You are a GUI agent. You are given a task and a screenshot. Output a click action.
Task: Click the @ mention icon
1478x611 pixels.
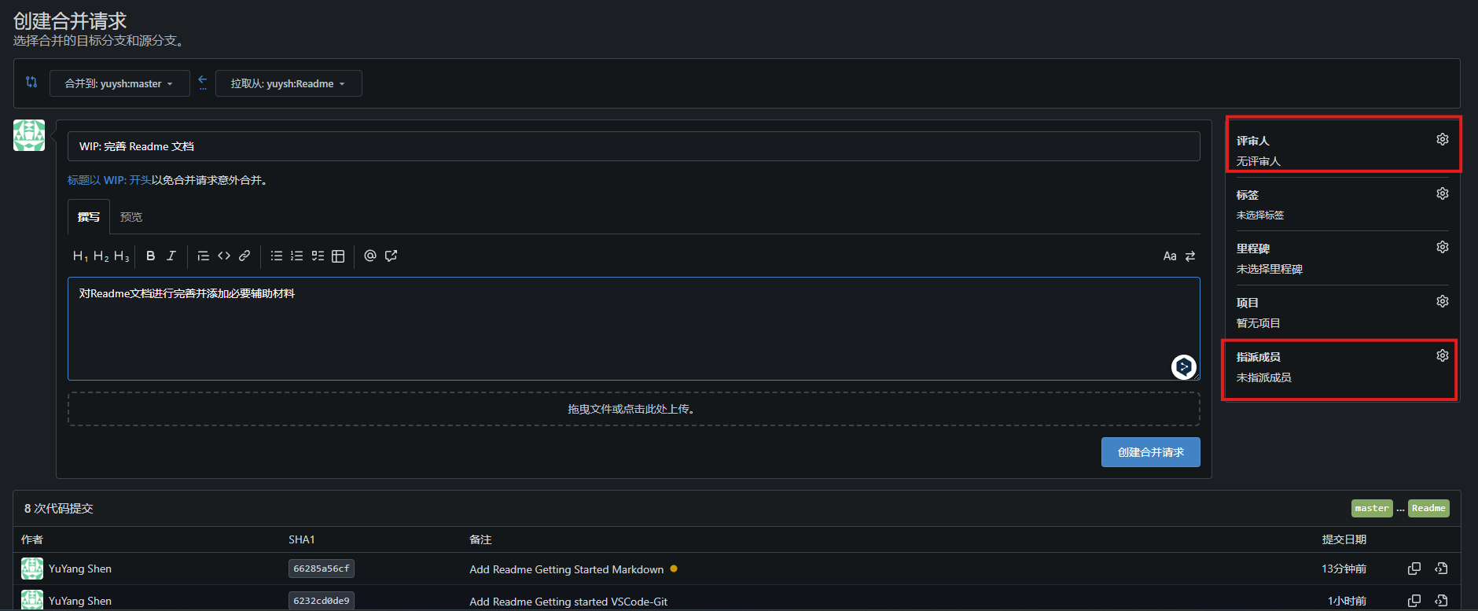click(370, 256)
